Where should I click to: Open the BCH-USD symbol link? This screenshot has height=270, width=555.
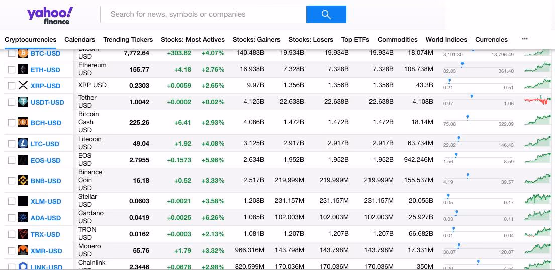pyautogui.click(x=46, y=123)
